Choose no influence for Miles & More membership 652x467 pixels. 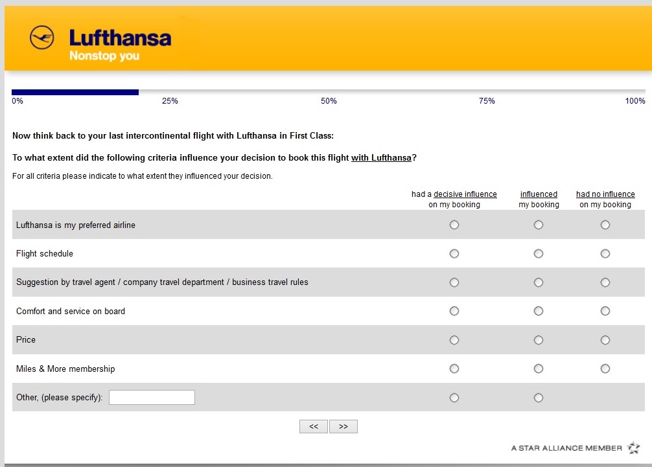(605, 369)
